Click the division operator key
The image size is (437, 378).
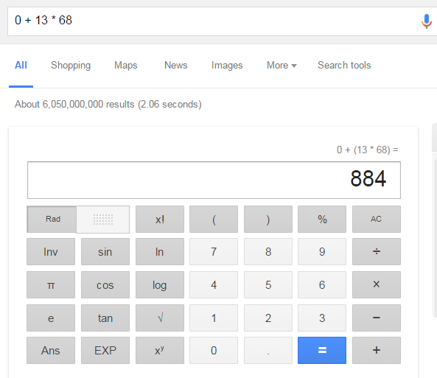click(x=377, y=252)
